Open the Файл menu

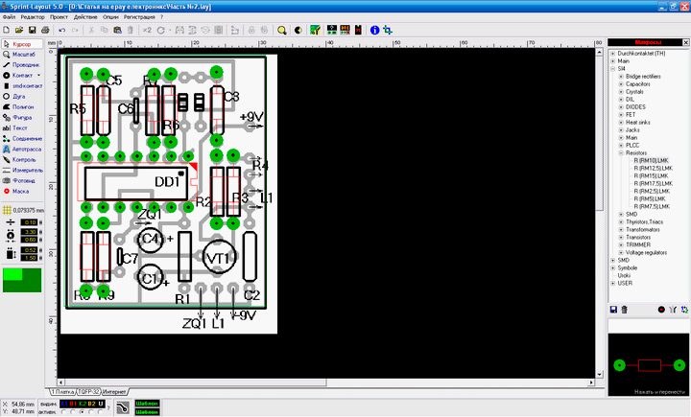point(9,17)
